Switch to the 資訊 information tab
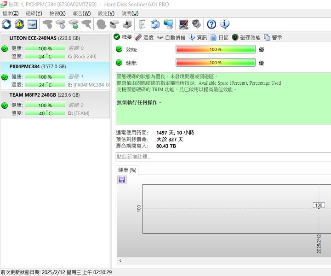The height and width of the screenshot is (276, 331). (198, 37)
